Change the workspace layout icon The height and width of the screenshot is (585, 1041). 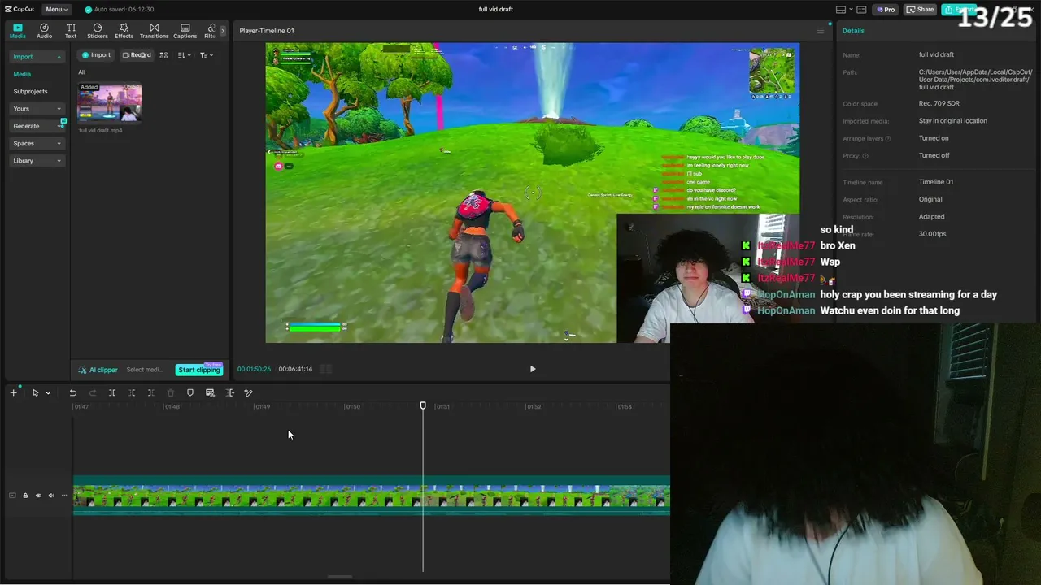coord(841,10)
